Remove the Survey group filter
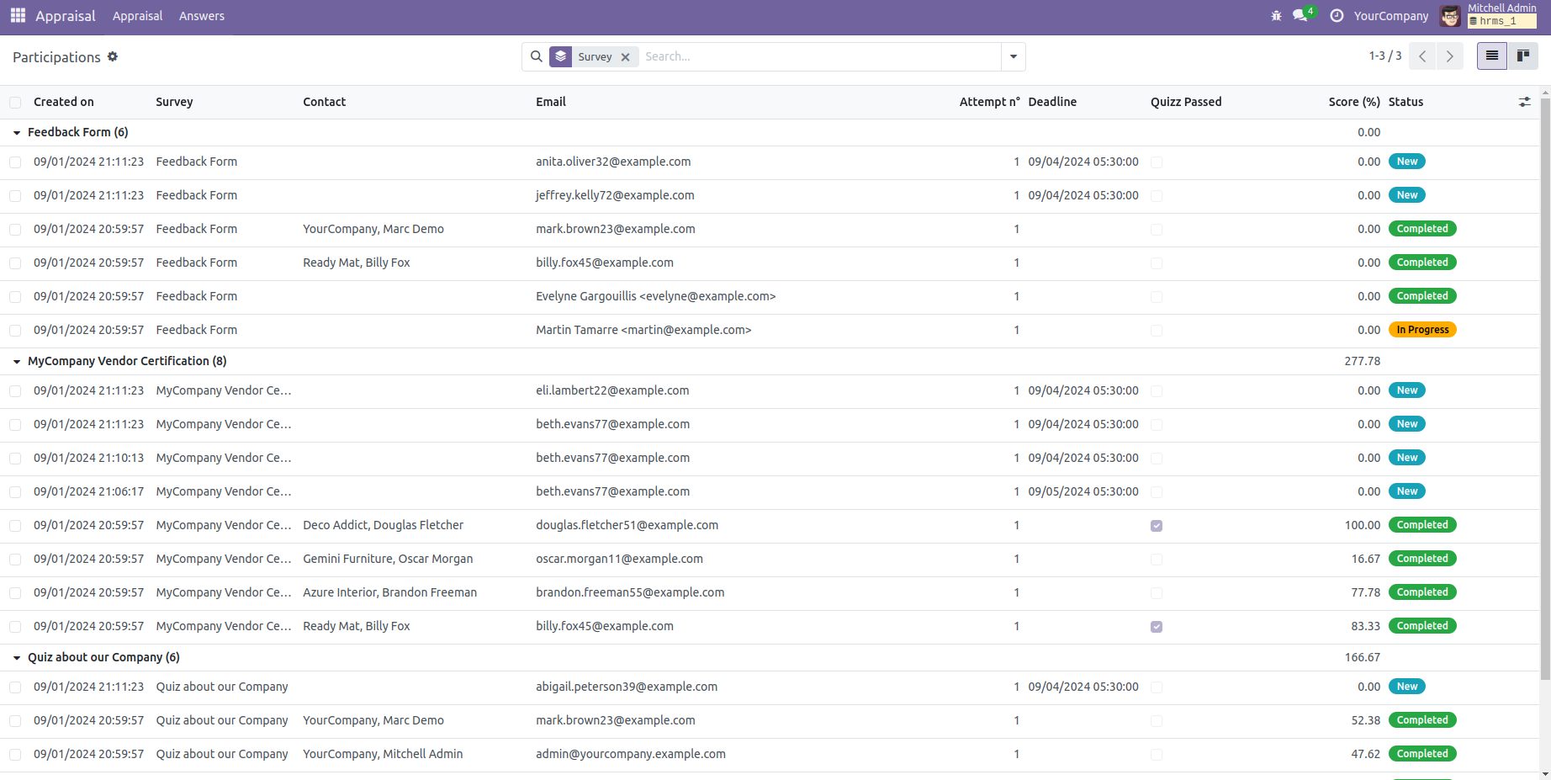The height and width of the screenshot is (780, 1551). 625,57
